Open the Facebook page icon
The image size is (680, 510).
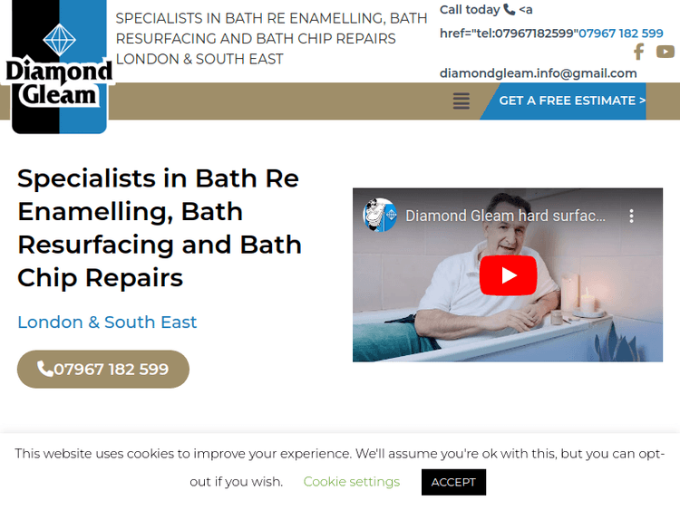[x=638, y=52]
